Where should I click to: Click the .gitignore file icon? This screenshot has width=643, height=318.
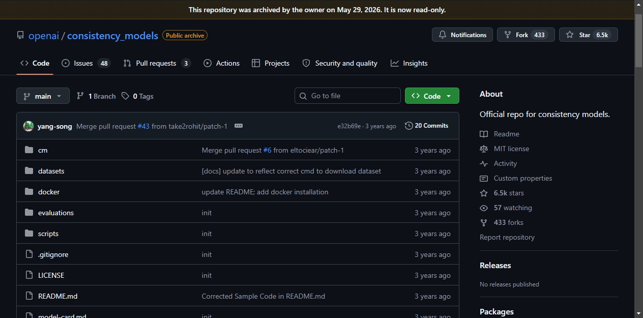[x=29, y=254]
